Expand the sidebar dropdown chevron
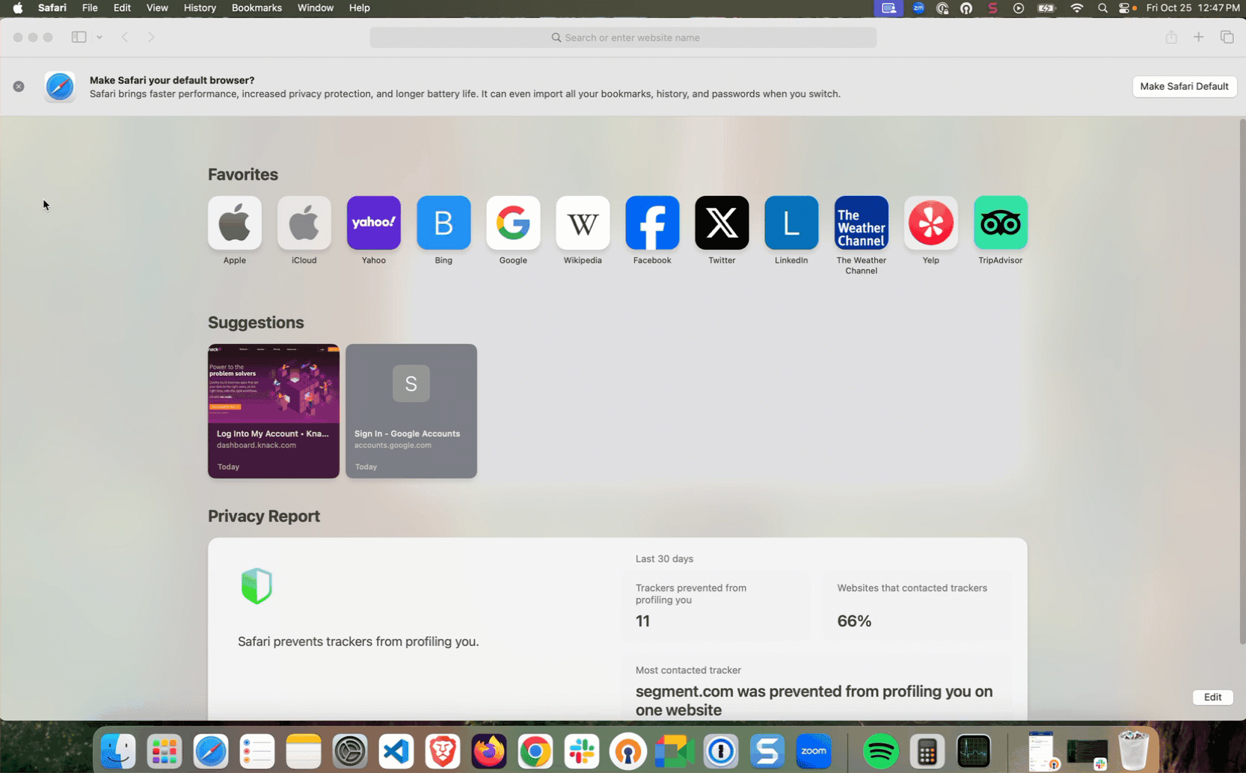 [99, 37]
